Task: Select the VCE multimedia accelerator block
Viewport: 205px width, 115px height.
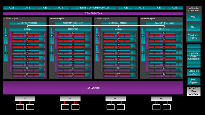Action: (194, 18)
